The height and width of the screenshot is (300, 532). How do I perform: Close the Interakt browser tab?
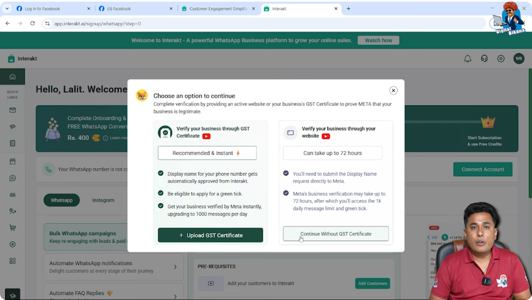(336, 9)
